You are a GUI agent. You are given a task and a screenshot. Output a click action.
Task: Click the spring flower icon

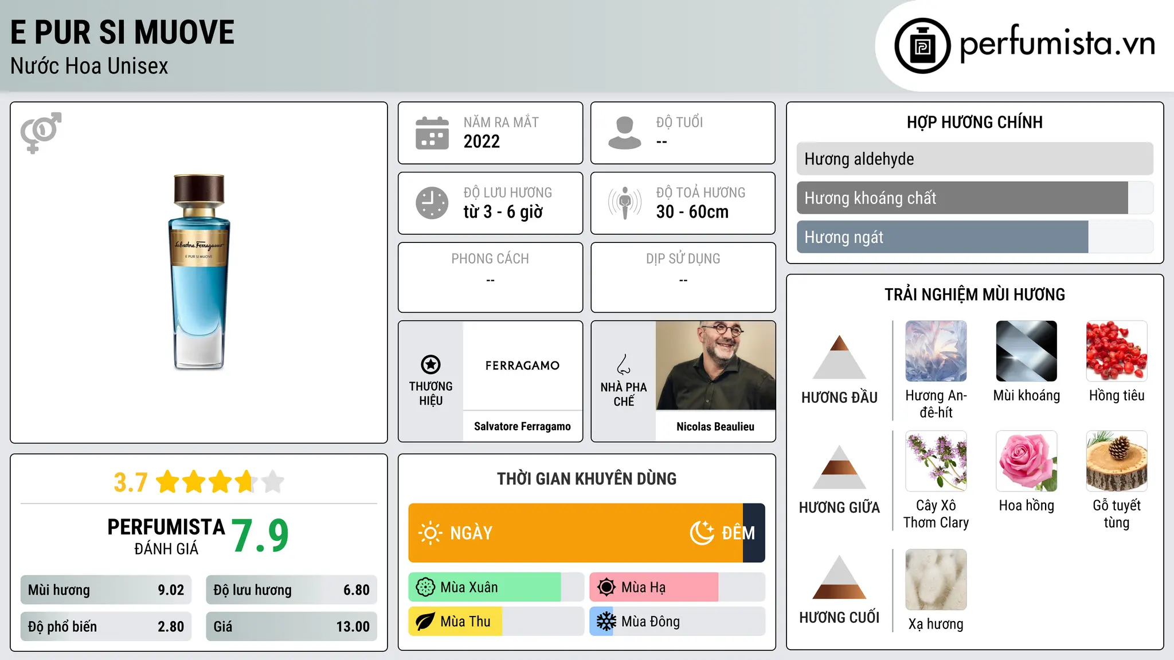point(425,587)
